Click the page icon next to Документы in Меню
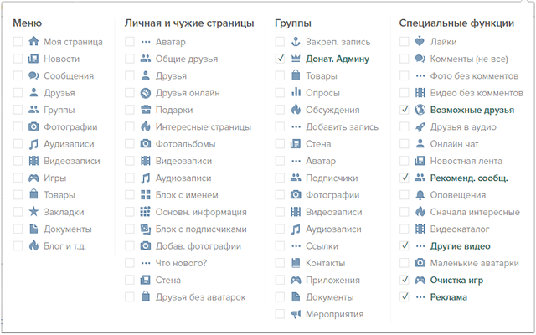Image resolution: width=536 pixels, height=335 pixels. click(33, 229)
